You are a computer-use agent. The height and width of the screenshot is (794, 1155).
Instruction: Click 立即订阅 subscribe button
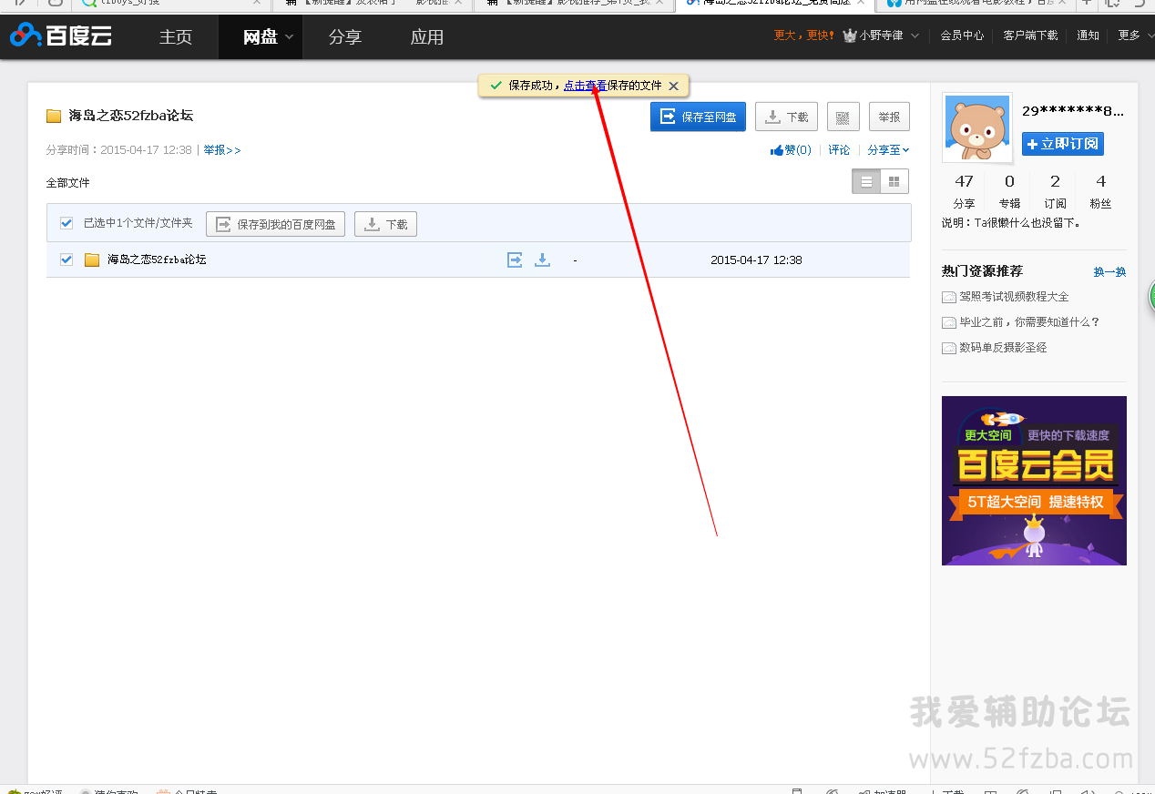point(1063,144)
